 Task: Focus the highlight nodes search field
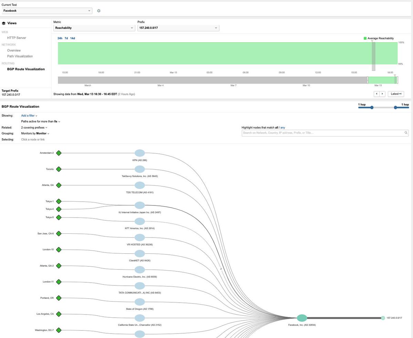[x=325, y=133]
